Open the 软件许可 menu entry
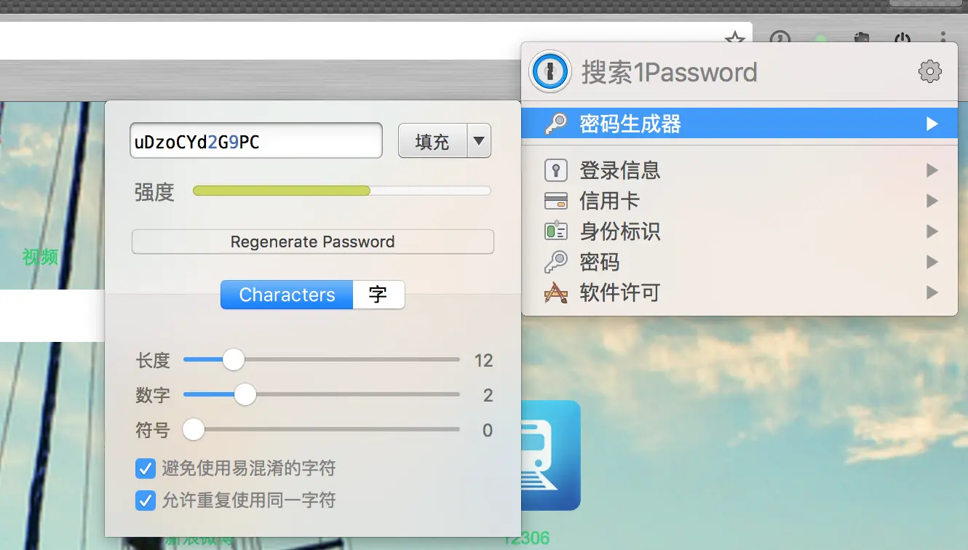 739,292
